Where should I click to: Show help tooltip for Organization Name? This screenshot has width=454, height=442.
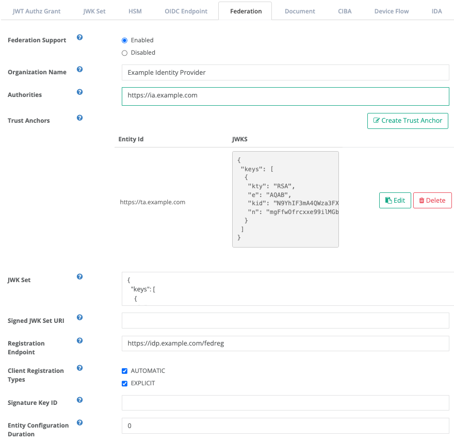tap(79, 69)
